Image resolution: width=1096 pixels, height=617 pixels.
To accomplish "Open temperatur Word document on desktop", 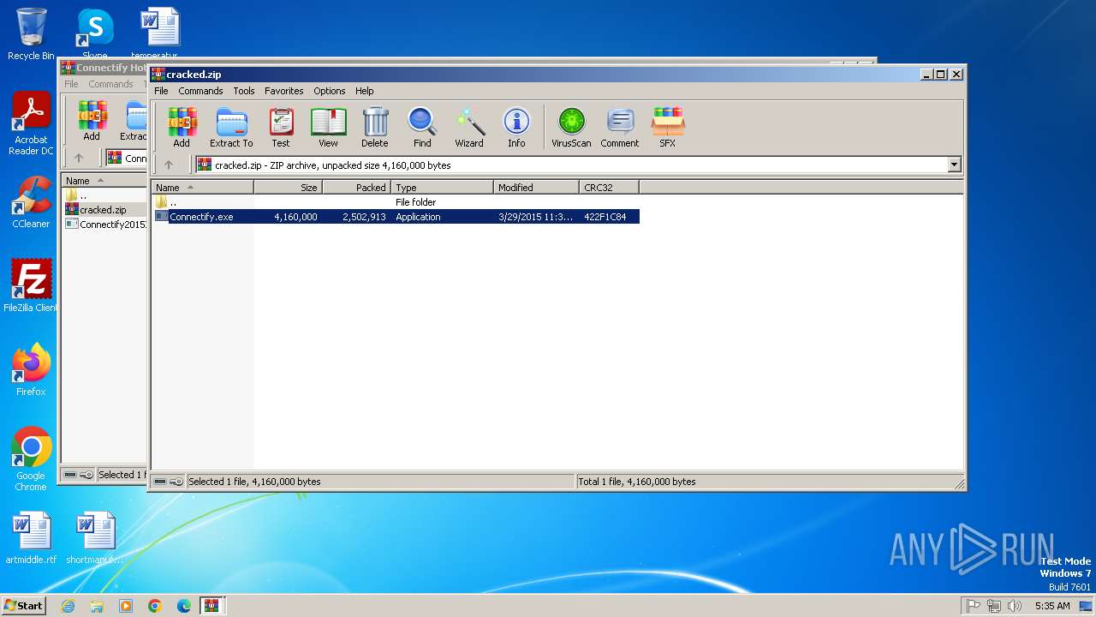I will [x=160, y=34].
